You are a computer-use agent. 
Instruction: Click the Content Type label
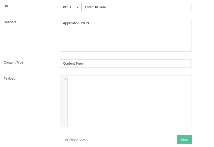(13, 63)
